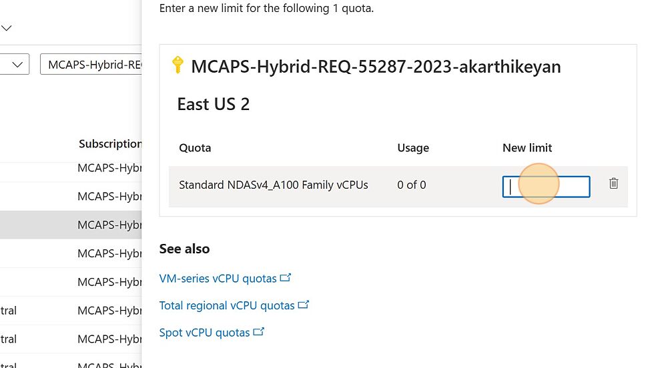The image size is (654, 368).
Task: Click the East US 2 region heading
Action: (213, 104)
